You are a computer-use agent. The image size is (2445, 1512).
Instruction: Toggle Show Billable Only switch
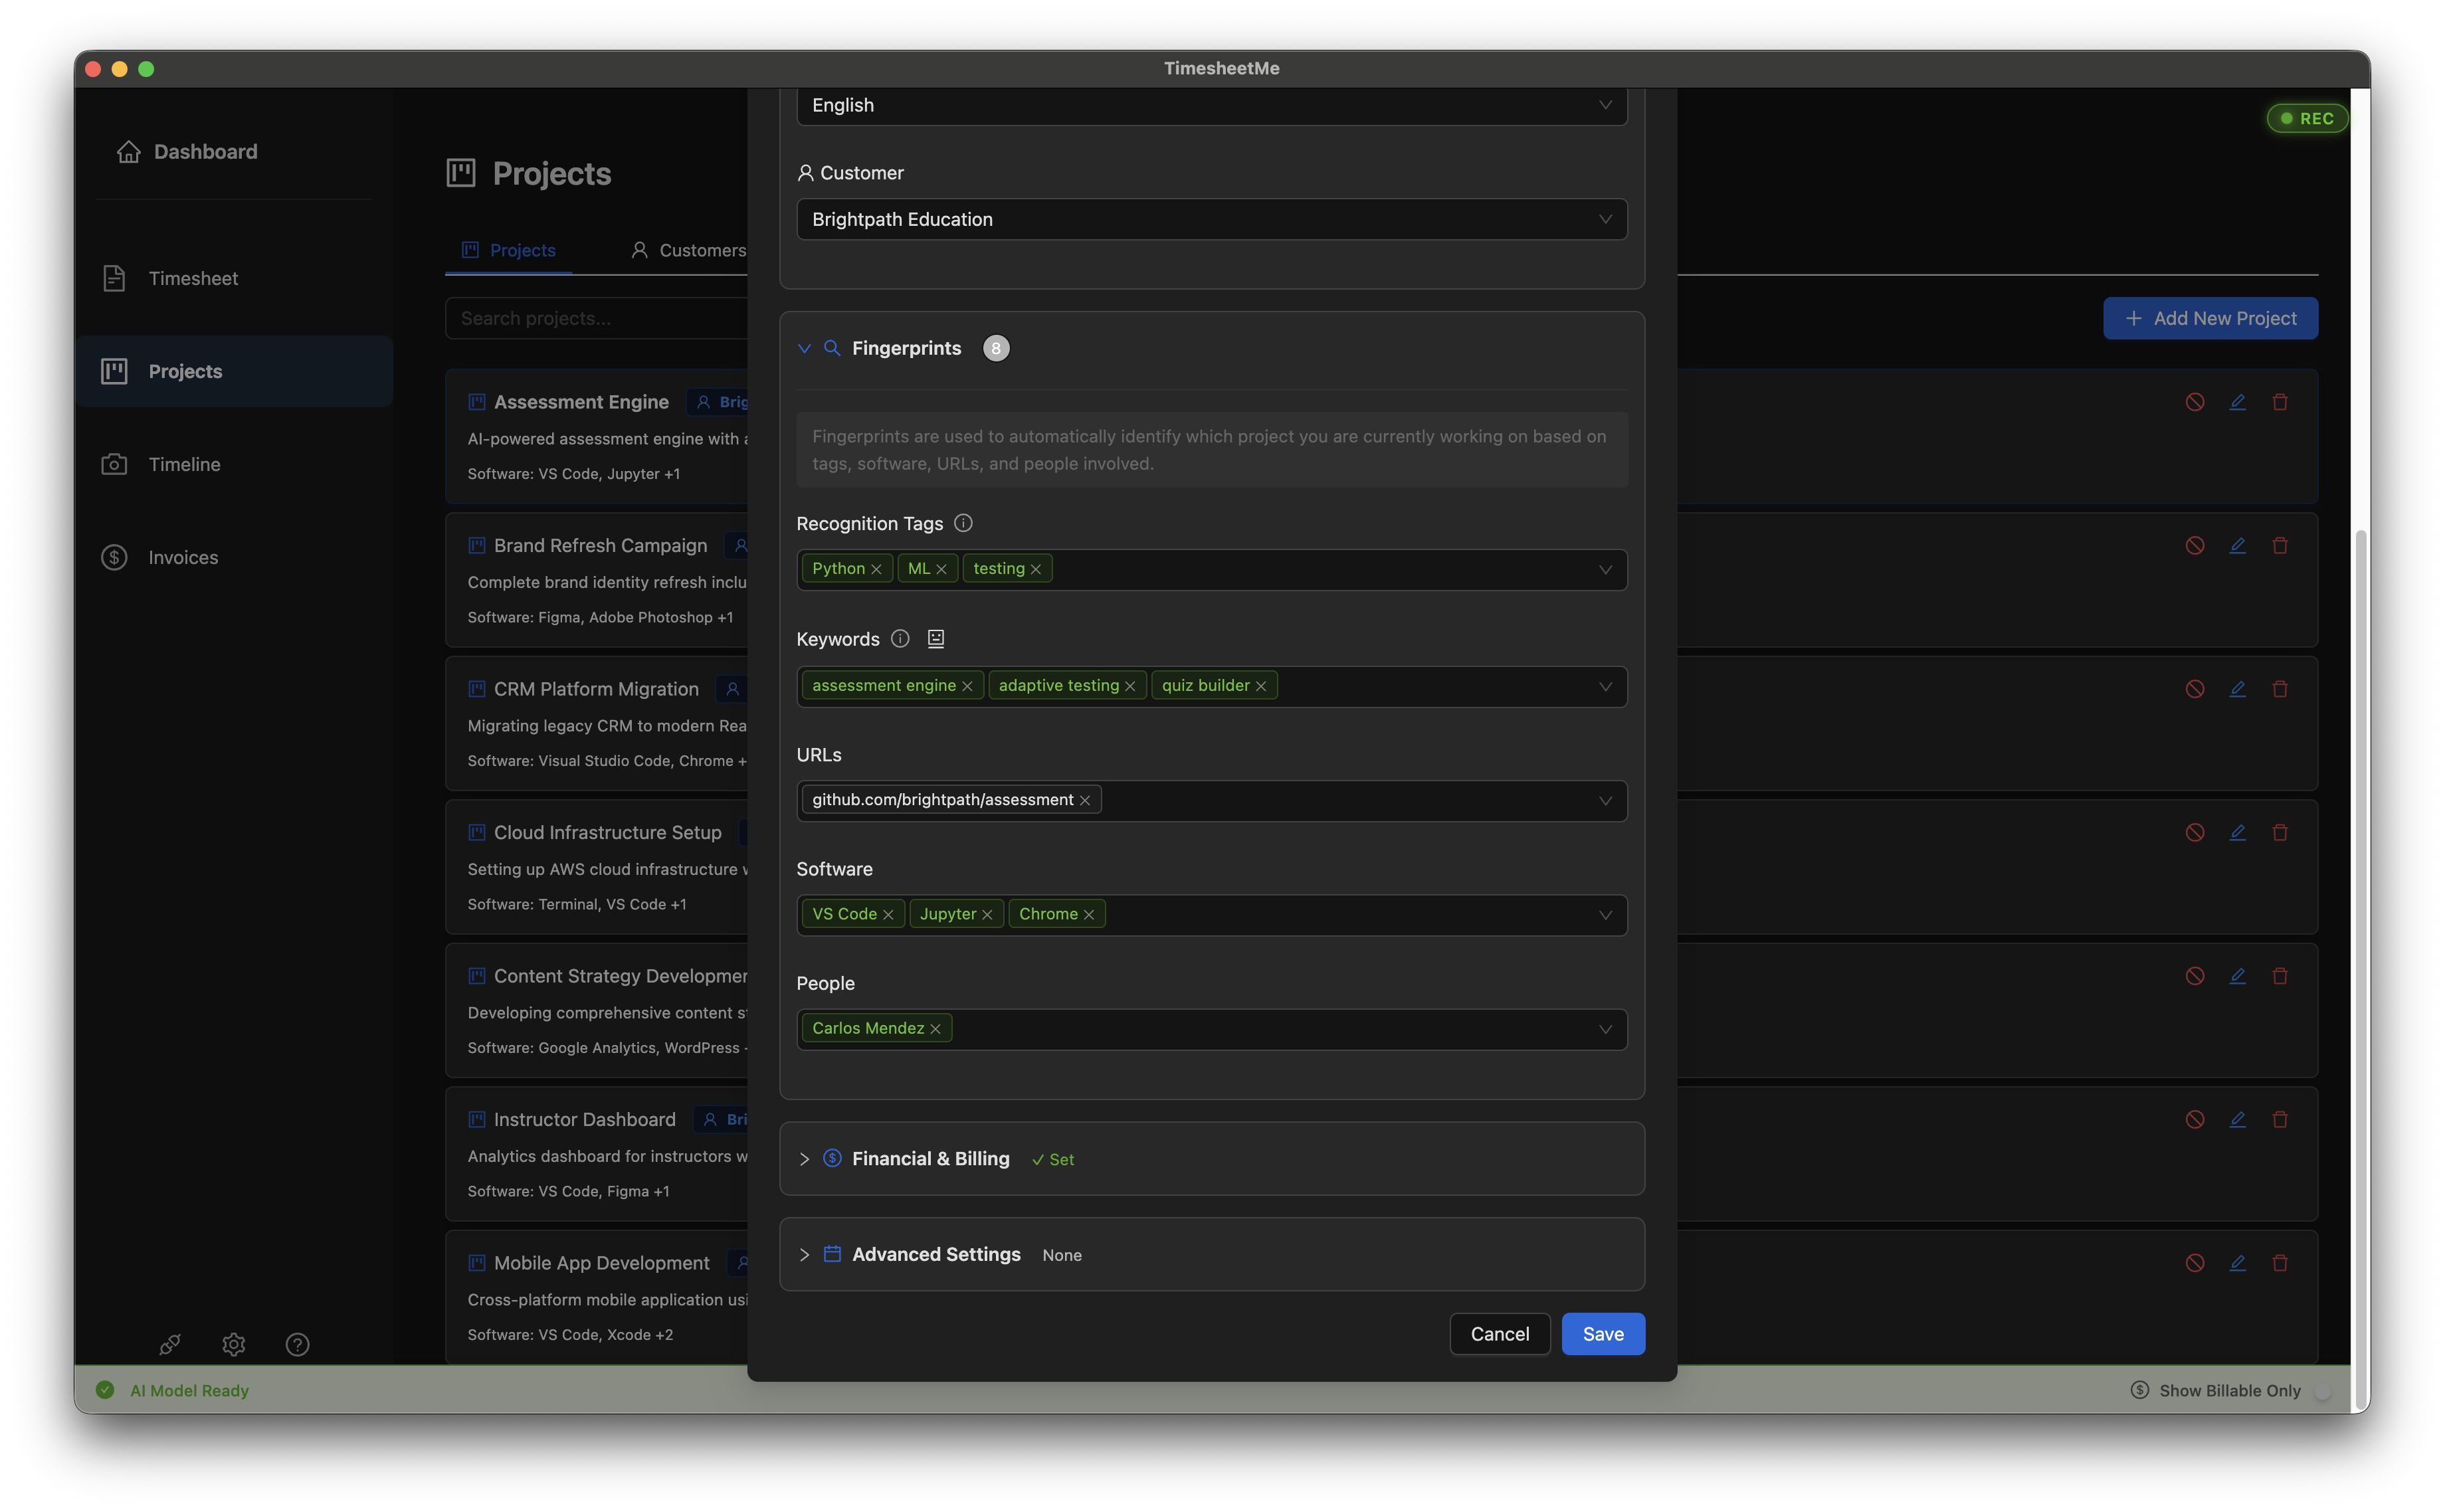[x=2322, y=1390]
